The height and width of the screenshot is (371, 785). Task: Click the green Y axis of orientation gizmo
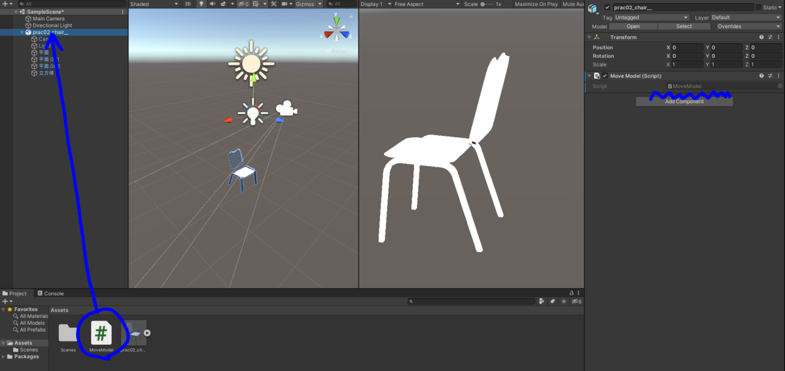(x=336, y=22)
